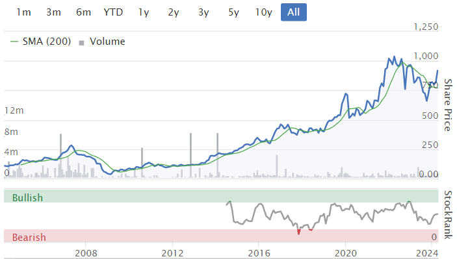The width and height of the screenshot is (457, 259).
Task: Click the 1,250 price axis label
Action: [x=426, y=27]
